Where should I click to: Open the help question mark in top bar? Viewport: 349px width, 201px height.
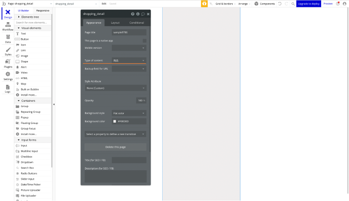(x=338, y=4)
